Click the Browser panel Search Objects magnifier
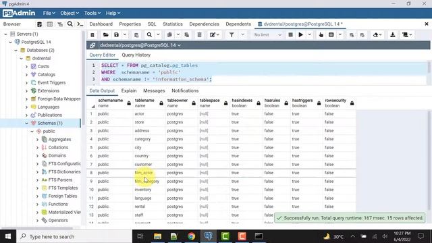This screenshot has width=432, height=243. point(70,24)
